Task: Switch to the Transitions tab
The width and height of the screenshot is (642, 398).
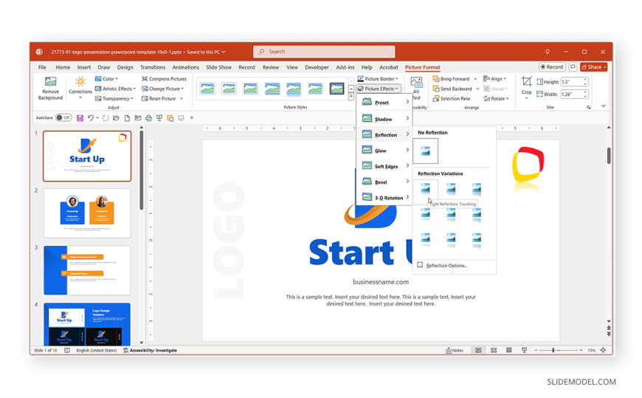Action: coord(153,67)
